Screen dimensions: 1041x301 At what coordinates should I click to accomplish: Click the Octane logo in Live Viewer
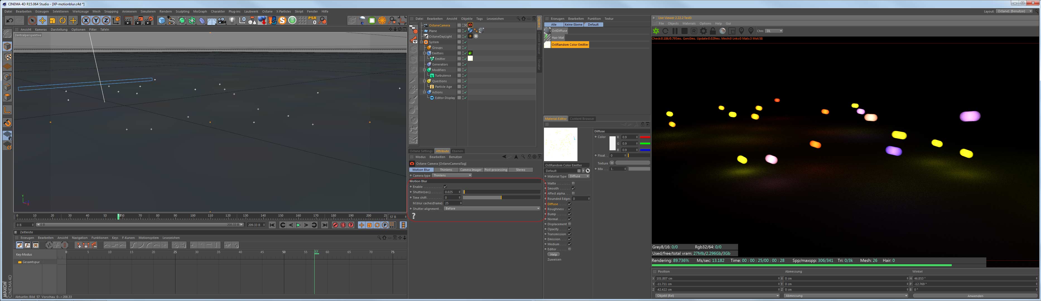(x=656, y=31)
